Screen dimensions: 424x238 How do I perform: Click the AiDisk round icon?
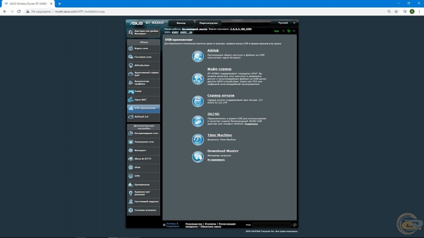click(x=198, y=57)
